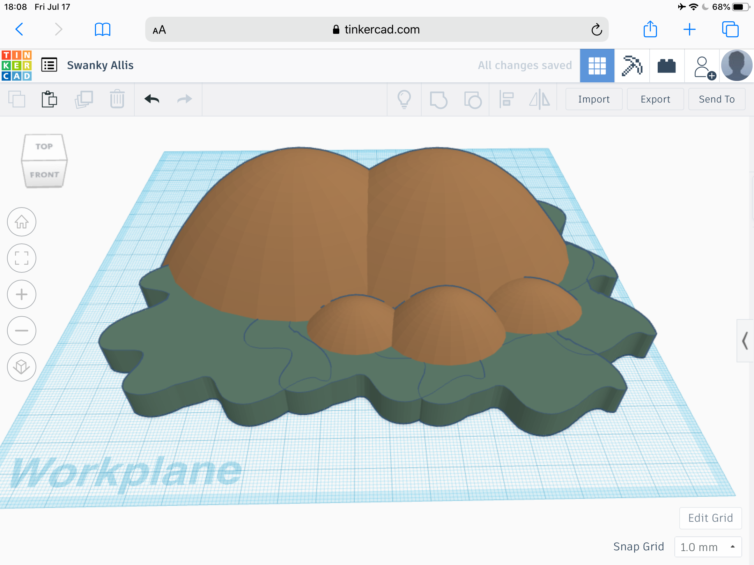Click the Copy toolbar icon
Viewport: 754px width, 565px height.
click(17, 99)
